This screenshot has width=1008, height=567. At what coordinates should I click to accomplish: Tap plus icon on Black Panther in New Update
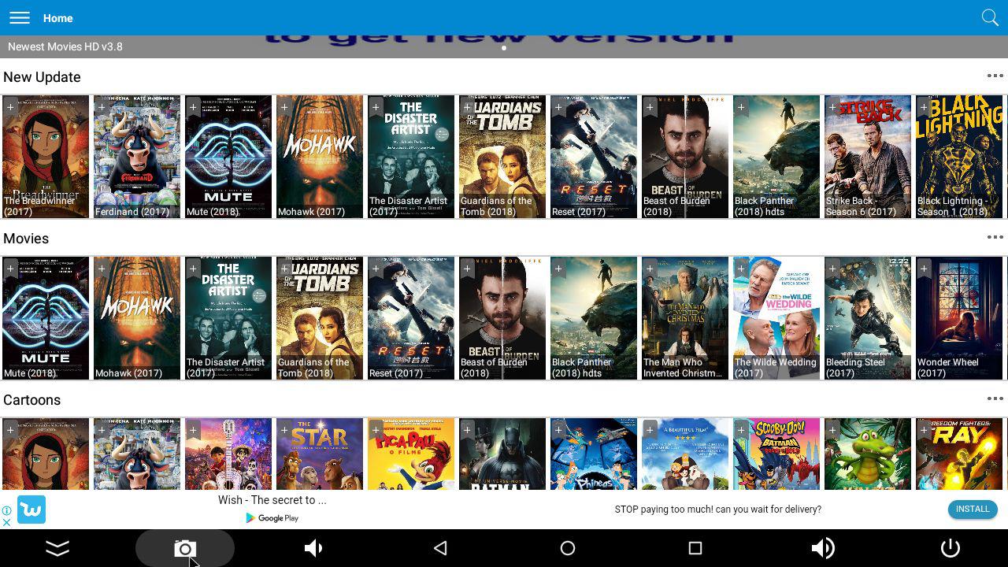click(x=741, y=107)
